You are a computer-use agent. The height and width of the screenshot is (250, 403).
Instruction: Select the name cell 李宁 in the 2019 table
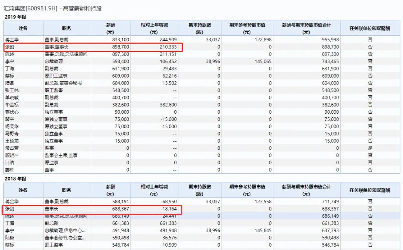[x=9, y=61]
